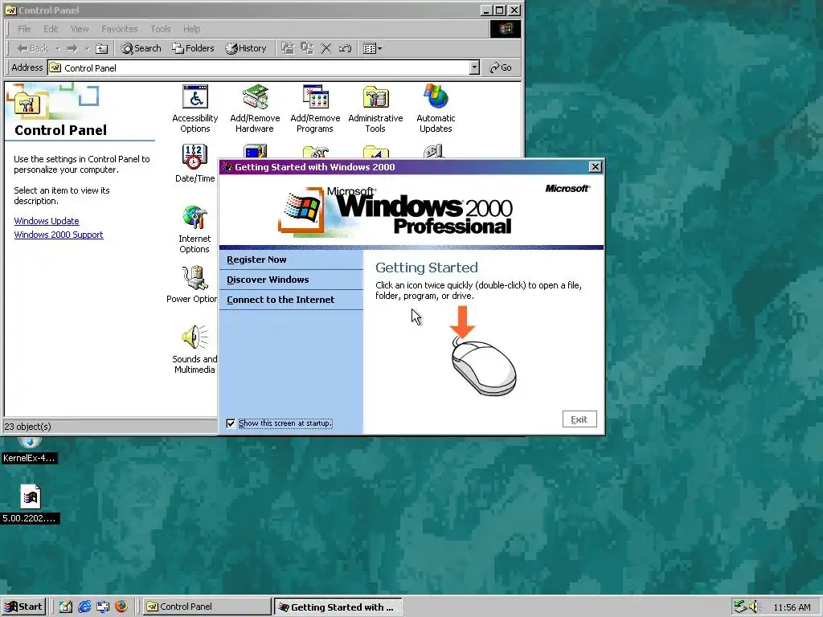Viewport: 823px width, 617px height.
Task: Click the Move To toolbar icon
Action: [287, 48]
